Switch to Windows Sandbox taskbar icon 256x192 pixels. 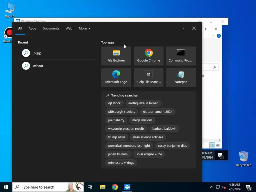tap(127, 187)
